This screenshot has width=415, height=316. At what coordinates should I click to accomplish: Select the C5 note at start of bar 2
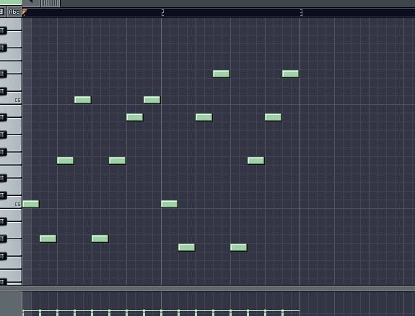click(x=170, y=204)
